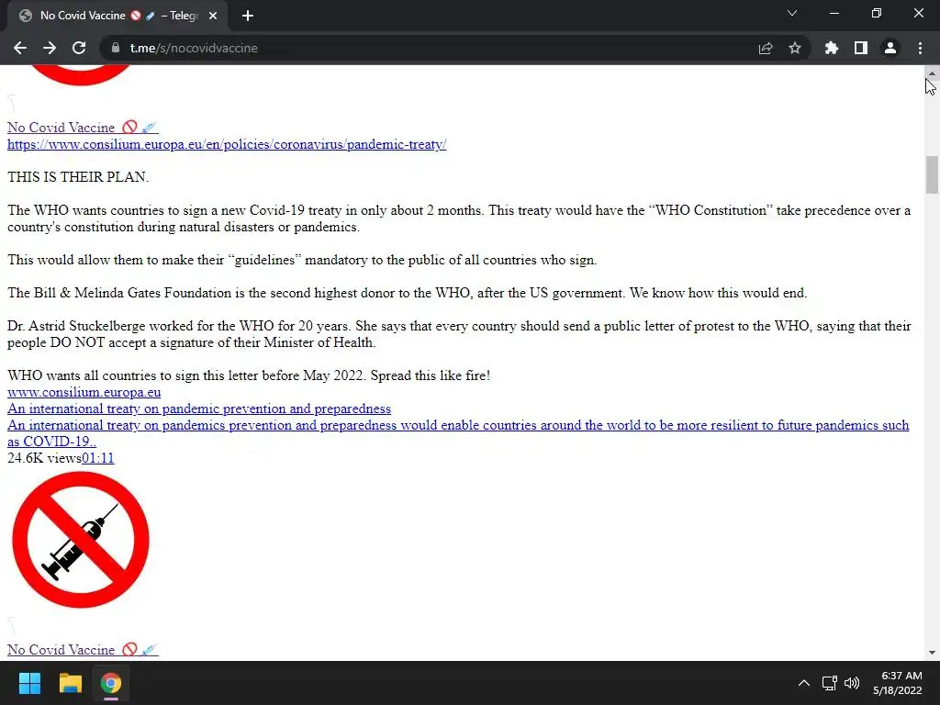Share this page using the share icon
Viewport: 940px width, 705px height.
[x=766, y=48]
